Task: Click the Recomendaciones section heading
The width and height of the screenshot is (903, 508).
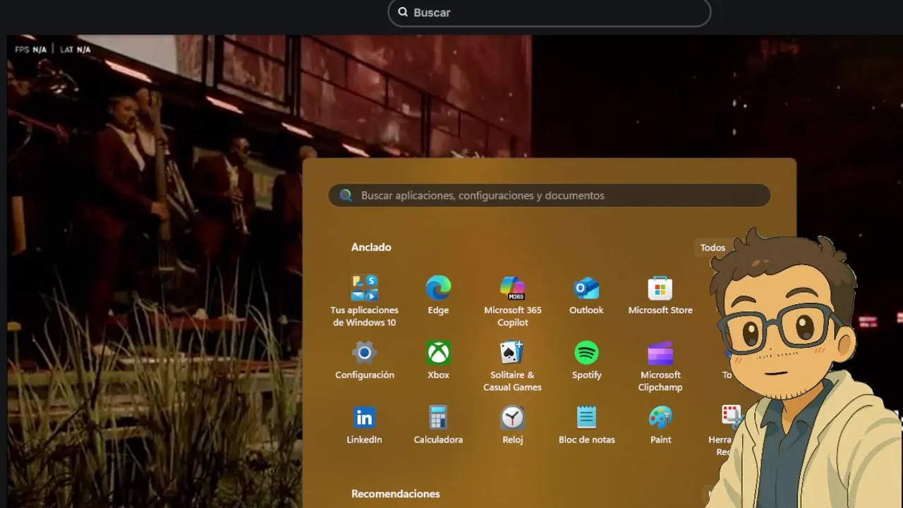Action: coord(395,494)
